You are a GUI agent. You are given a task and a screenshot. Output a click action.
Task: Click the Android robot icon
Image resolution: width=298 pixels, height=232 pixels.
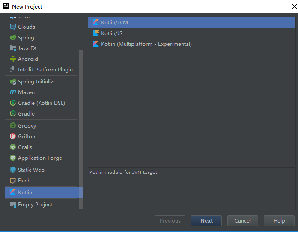tap(13, 59)
